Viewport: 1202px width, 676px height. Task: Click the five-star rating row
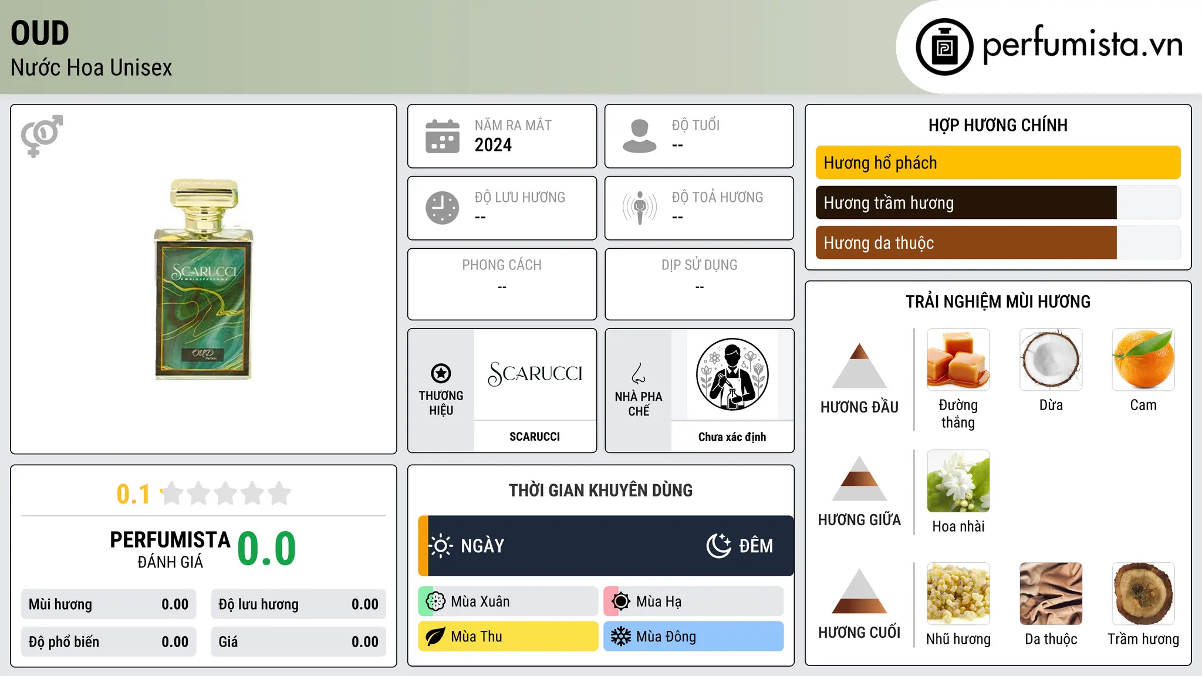226,494
